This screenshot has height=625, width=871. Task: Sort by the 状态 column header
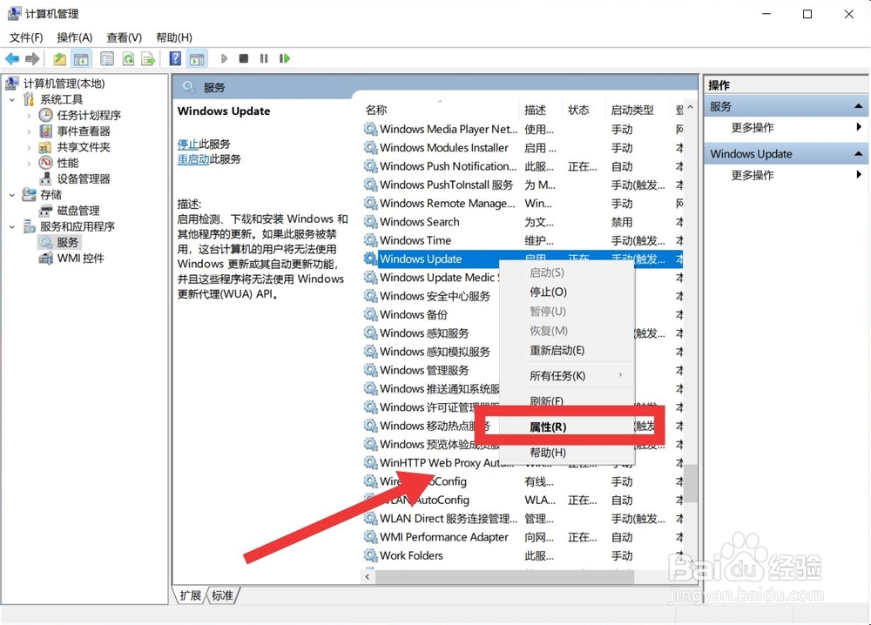point(584,110)
